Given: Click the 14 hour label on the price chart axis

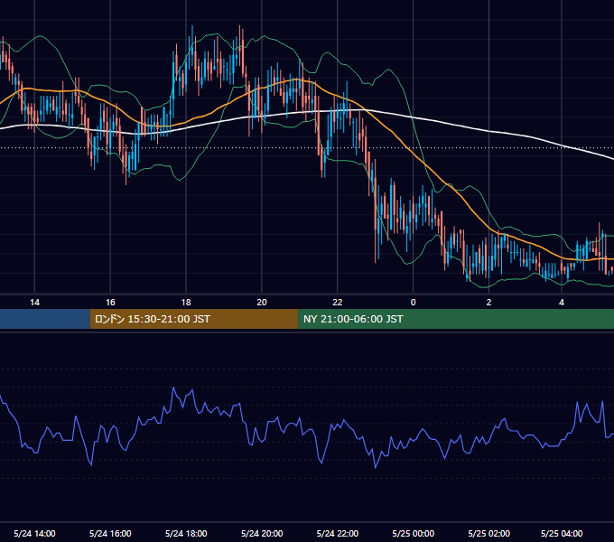Looking at the screenshot, I should point(34,303).
